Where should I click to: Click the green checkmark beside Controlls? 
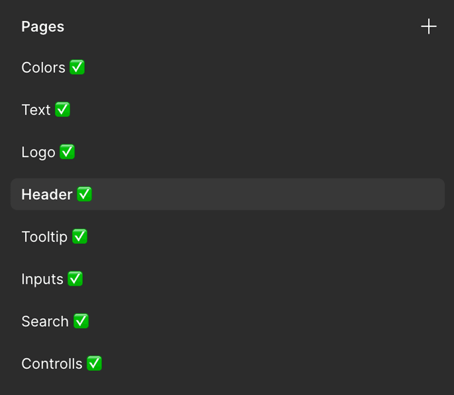(x=94, y=364)
